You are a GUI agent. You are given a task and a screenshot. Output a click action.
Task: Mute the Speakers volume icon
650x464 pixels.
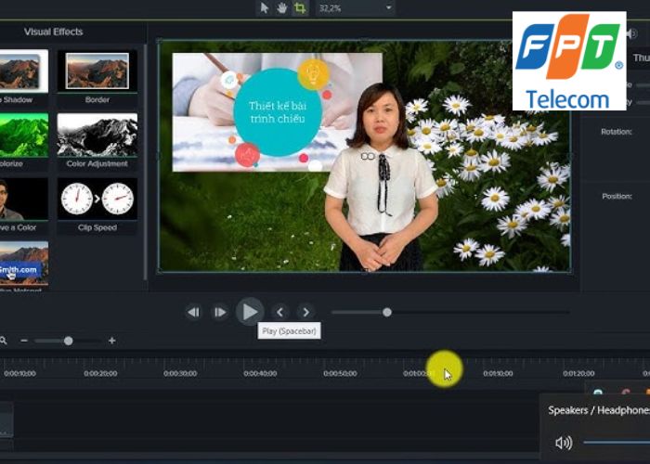tap(563, 443)
